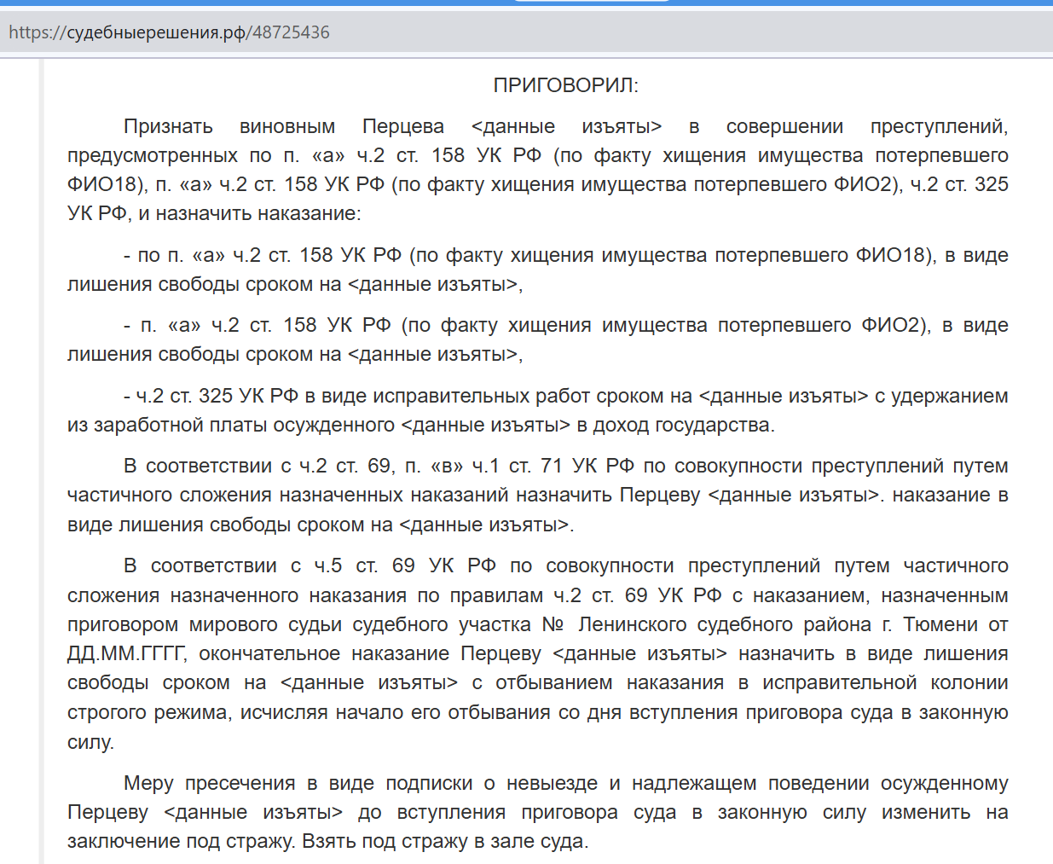
Task: Click the words "Меру пресечения"
Action: coord(210,784)
